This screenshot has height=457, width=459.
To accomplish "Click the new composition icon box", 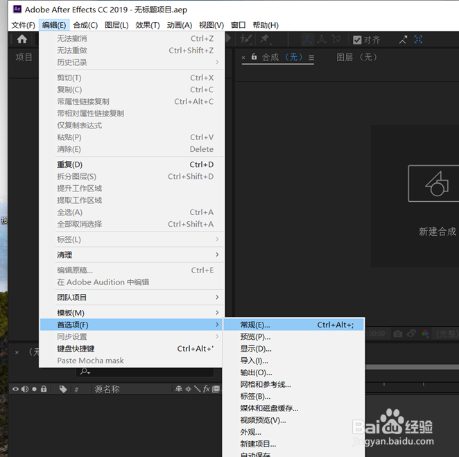I will 433,184.
